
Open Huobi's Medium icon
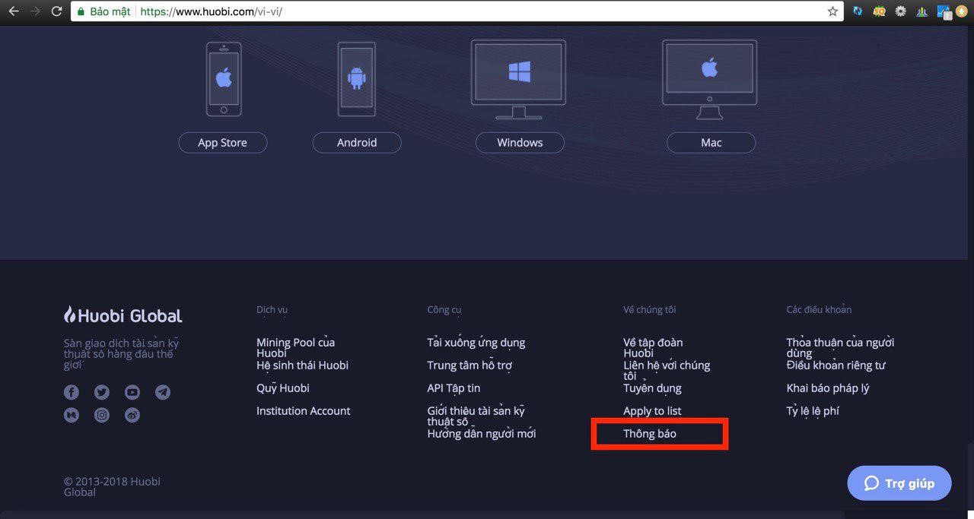(72, 415)
